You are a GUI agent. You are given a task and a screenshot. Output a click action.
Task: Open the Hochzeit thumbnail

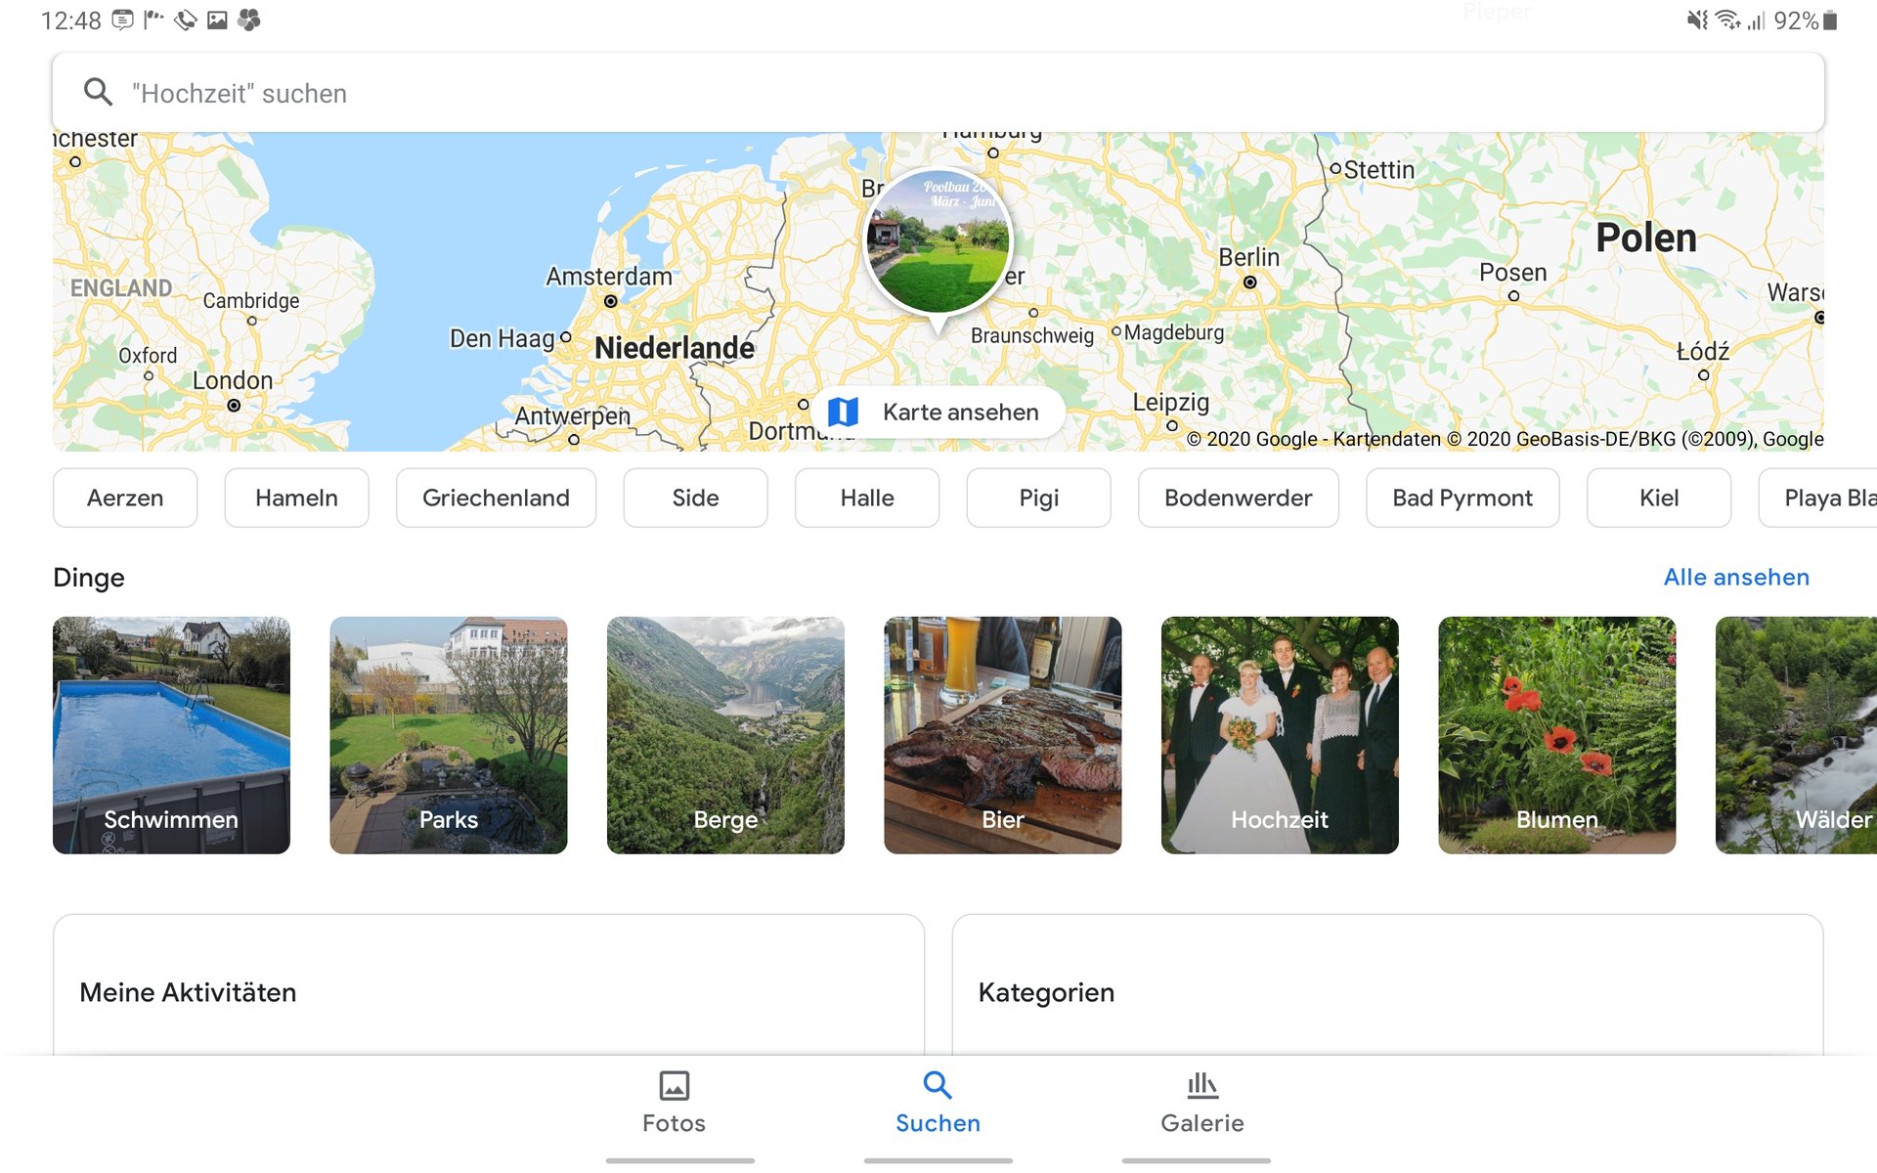(x=1280, y=735)
